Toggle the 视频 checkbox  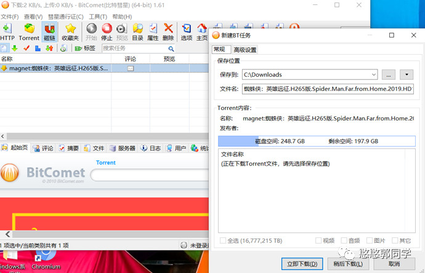(x=318, y=240)
